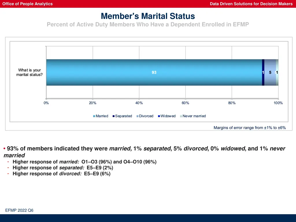Click the 60% axis tick label

pos(185,103)
